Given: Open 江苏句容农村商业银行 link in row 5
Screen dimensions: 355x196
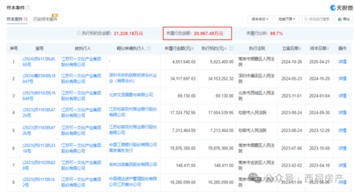Looking at the screenshot, I should [133, 130].
